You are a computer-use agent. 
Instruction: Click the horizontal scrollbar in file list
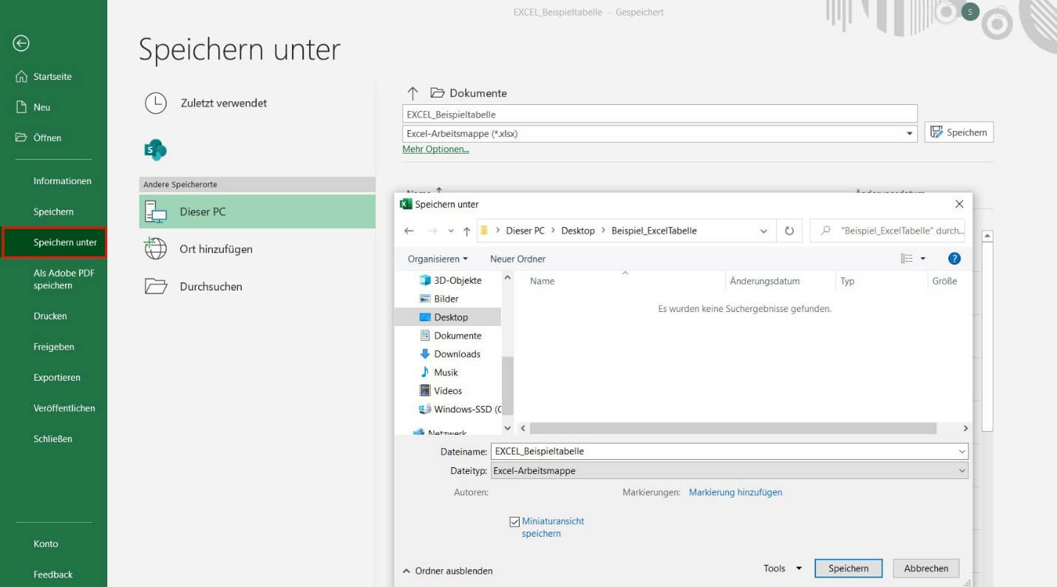[x=733, y=428]
